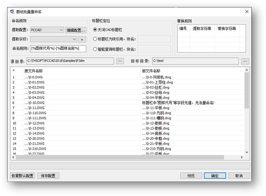
Task: Select row 5 file …\0-04.DWG
Action: point(34,98)
